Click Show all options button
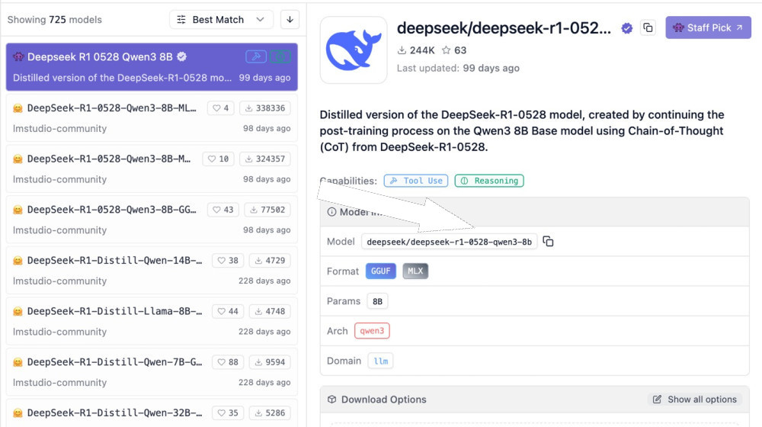Screen dimensions: 762x427 click(694, 400)
